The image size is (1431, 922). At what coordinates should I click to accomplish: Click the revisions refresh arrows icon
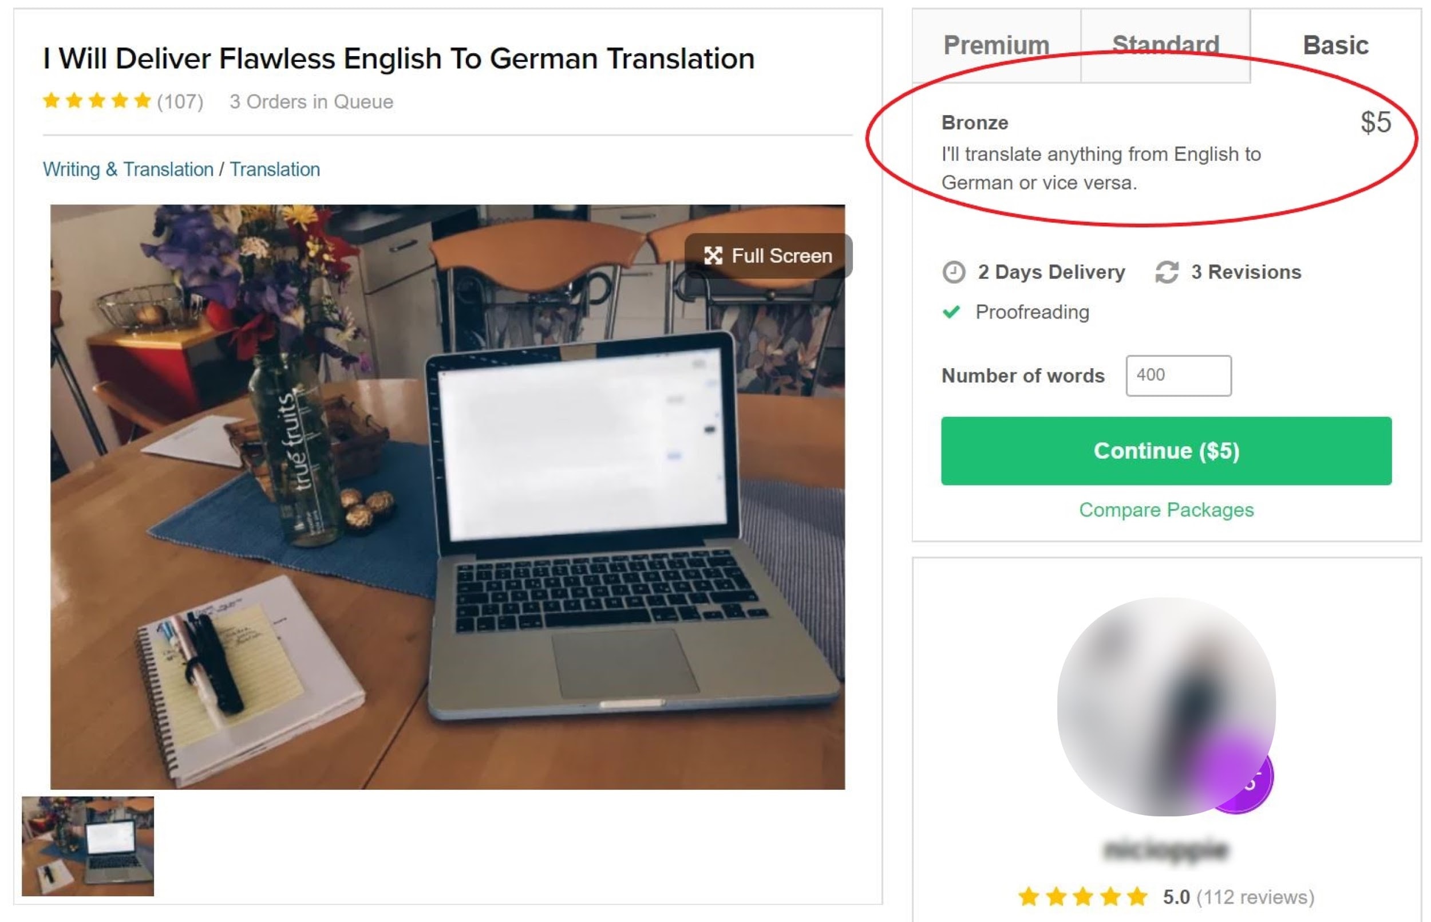point(1167,273)
